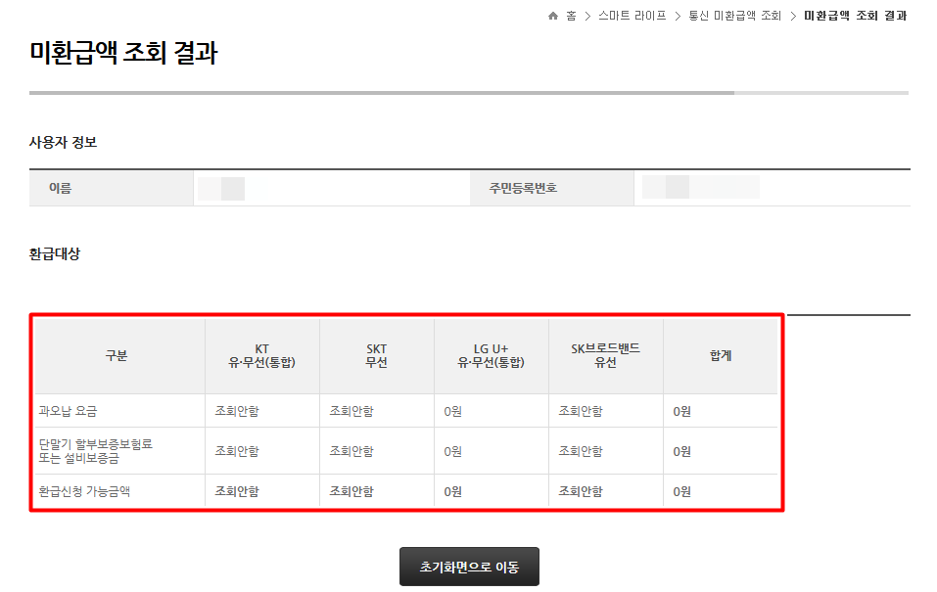This screenshot has width=937, height=592.
Task: Click SKT 조회안함 in 과오납 요금 row
Action: [351, 411]
